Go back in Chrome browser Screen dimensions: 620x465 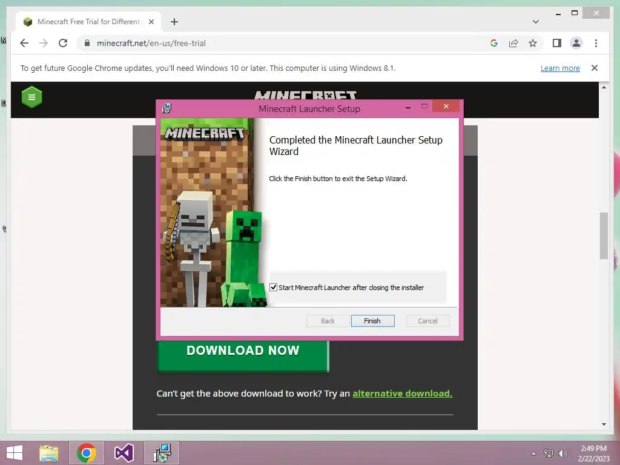[x=24, y=43]
